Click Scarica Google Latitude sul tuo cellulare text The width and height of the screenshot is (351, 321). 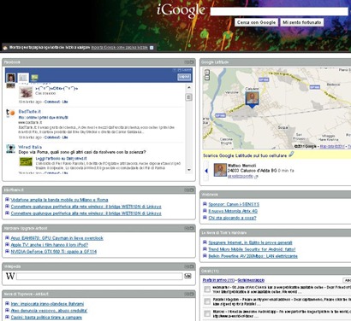245,155
